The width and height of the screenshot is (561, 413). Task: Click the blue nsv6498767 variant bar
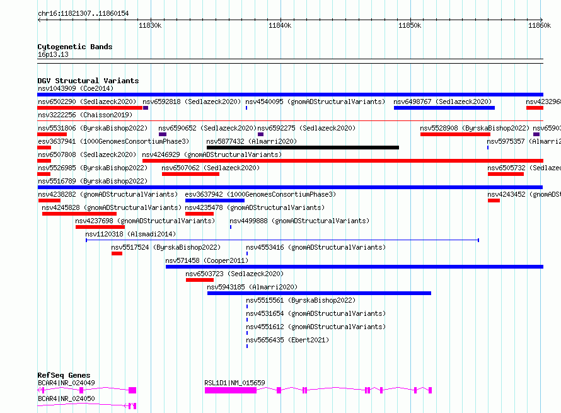click(x=444, y=108)
